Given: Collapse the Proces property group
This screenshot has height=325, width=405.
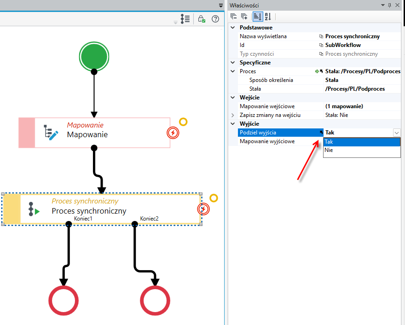Looking at the screenshot, I should pos(233,71).
